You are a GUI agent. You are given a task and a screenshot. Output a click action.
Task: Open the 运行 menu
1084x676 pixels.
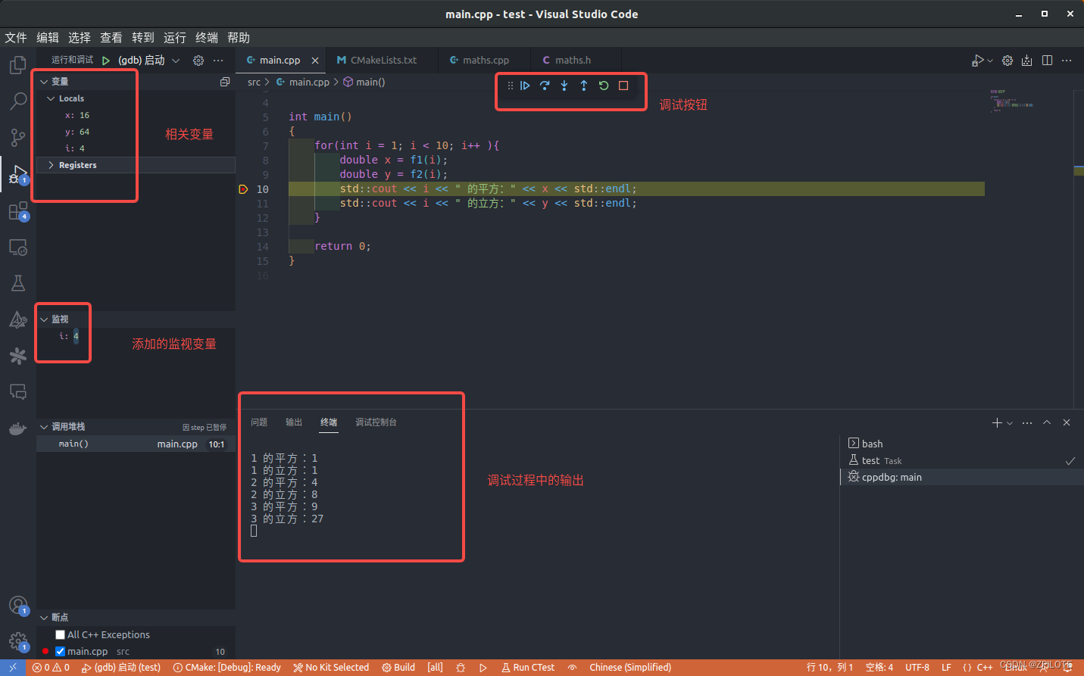[x=175, y=37]
